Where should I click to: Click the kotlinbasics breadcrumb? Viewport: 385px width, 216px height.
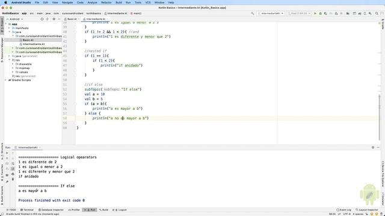click(94, 13)
